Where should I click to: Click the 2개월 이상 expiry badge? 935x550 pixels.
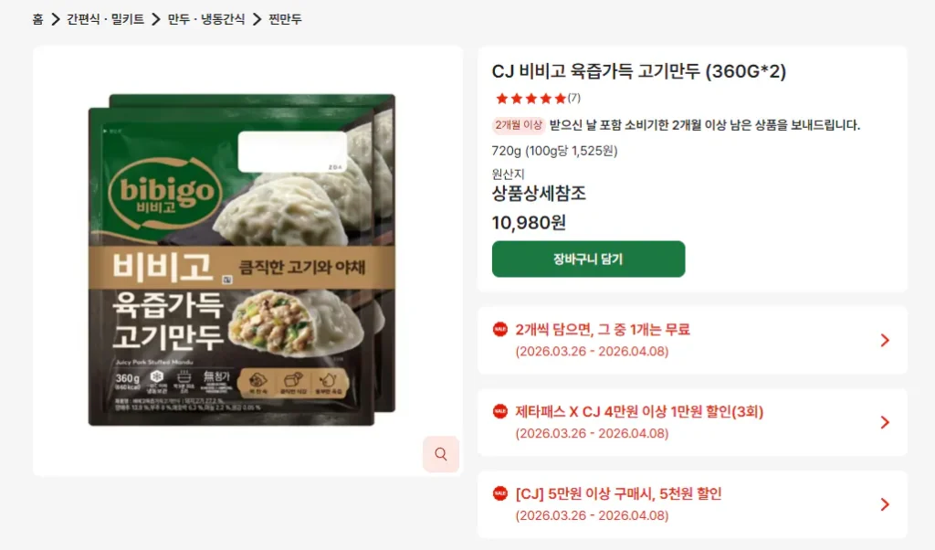519,125
